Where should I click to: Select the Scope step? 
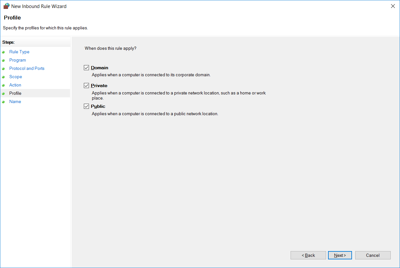point(16,77)
